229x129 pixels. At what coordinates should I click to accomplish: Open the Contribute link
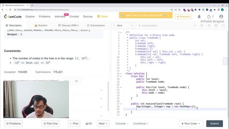[x=140, y=124]
